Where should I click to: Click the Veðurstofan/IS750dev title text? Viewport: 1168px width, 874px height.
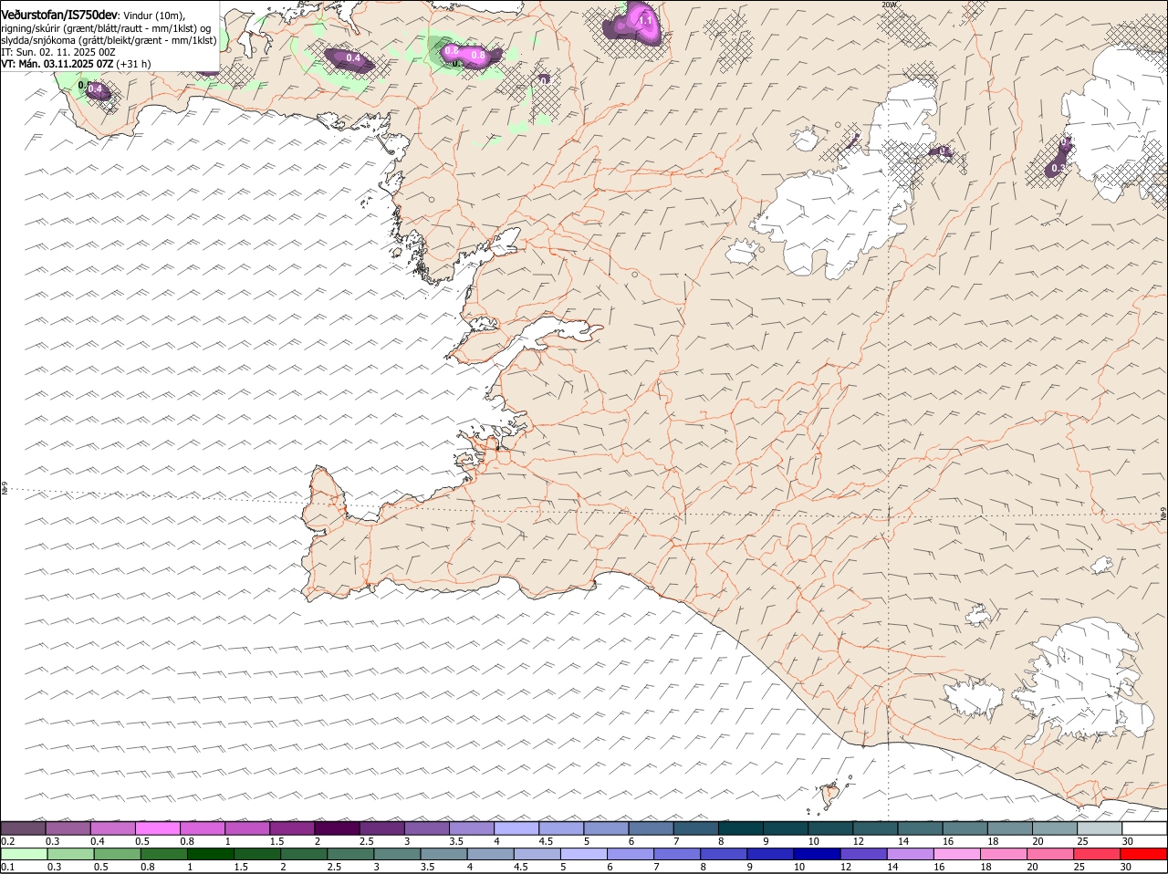tap(59, 14)
